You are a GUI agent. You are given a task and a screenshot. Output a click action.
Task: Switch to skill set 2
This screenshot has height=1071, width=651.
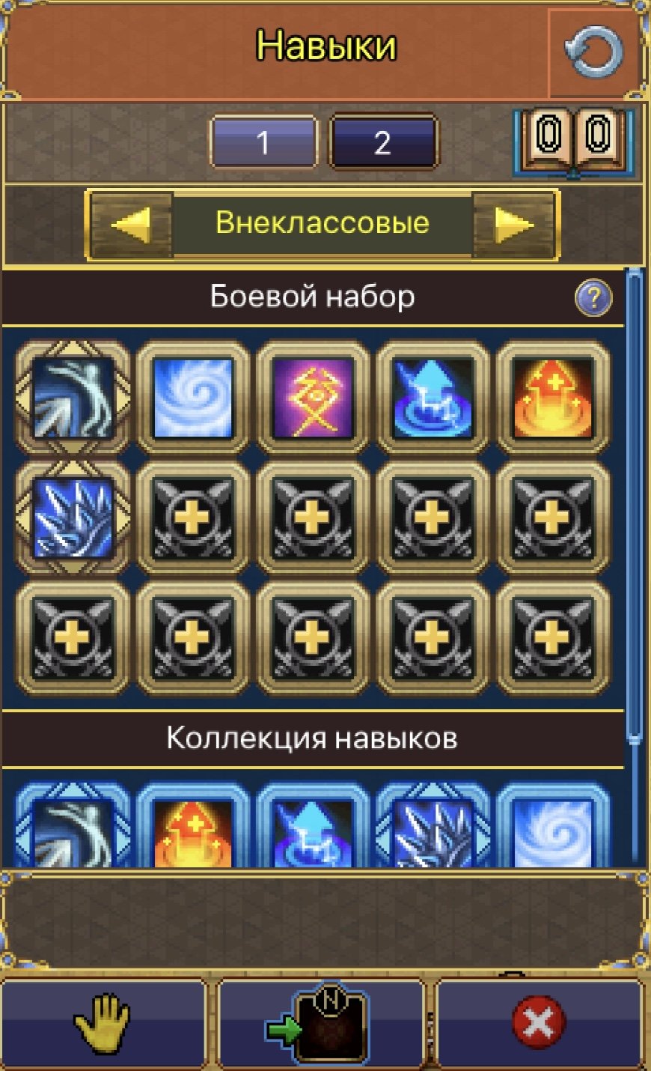(x=382, y=142)
